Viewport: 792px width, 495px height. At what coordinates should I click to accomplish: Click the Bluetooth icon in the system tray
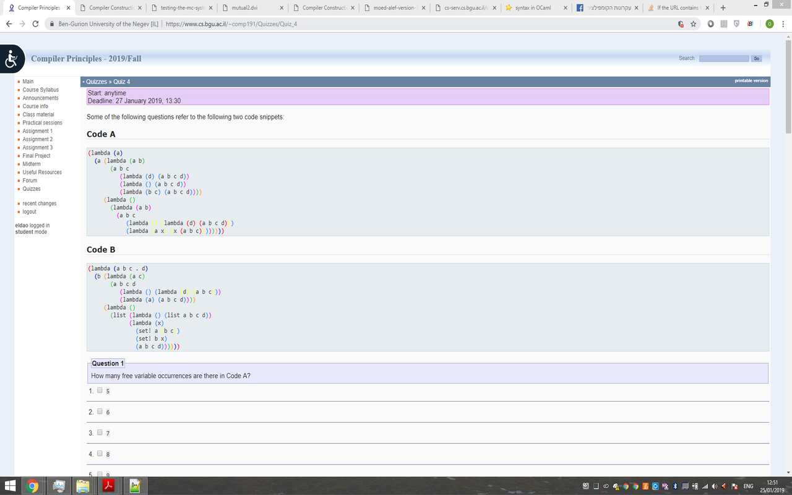[675, 486]
